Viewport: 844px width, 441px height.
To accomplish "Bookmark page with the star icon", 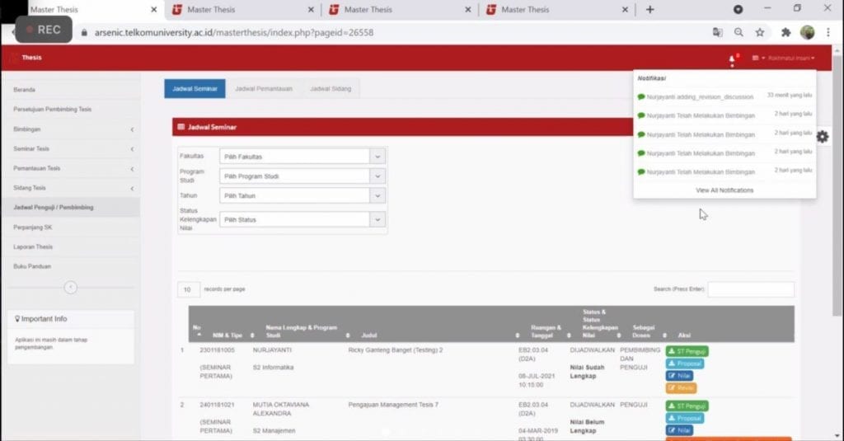I will coord(759,32).
